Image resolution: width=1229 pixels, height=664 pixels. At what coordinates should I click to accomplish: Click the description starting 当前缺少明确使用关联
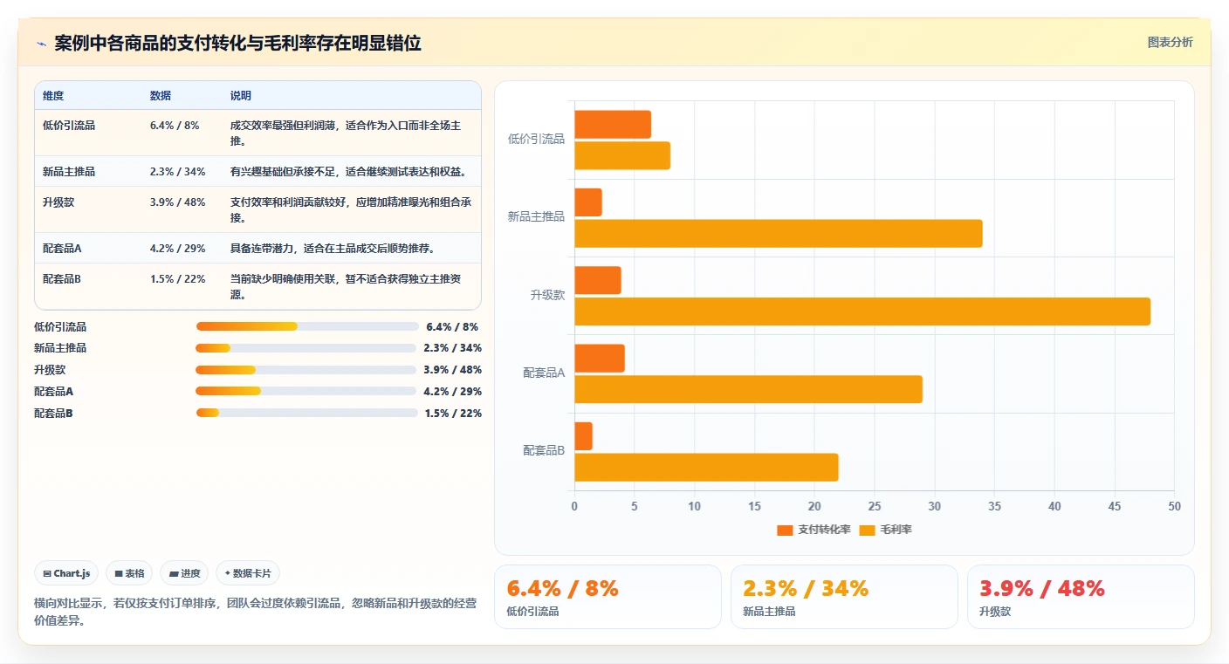click(x=352, y=287)
